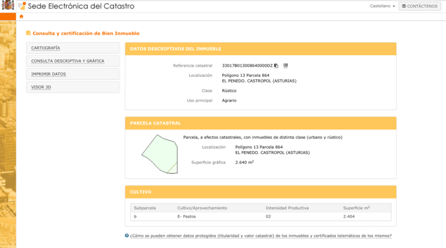Click the DATOS DESCRIPTIVOS DEL INMUEBLE header
Viewport: 446px width, 248px height.
[x=261, y=49]
